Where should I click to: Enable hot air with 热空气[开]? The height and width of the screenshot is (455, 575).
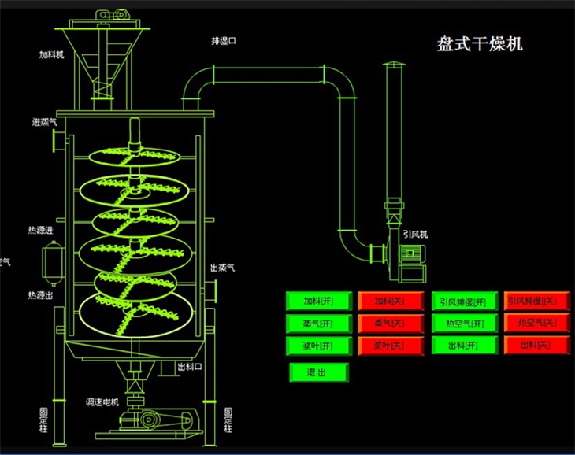coord(464,323)
